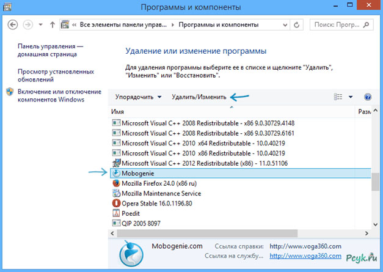Click the search magnifier icon

[x=366, y=24]
